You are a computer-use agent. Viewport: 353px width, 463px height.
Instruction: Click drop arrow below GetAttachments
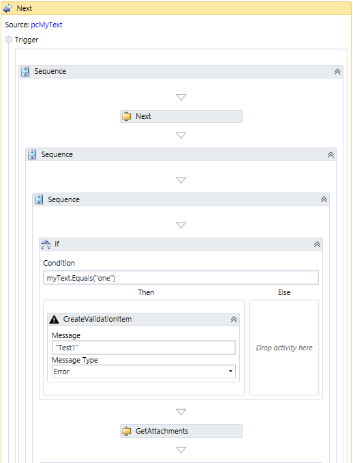(x=181, y=450)
